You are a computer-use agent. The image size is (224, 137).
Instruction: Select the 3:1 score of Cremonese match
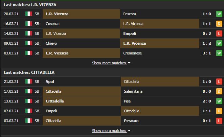point(206,53)
